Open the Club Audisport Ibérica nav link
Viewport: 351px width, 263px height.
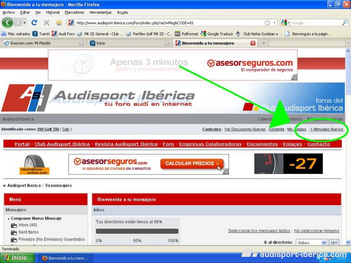[x=62, y=144]
